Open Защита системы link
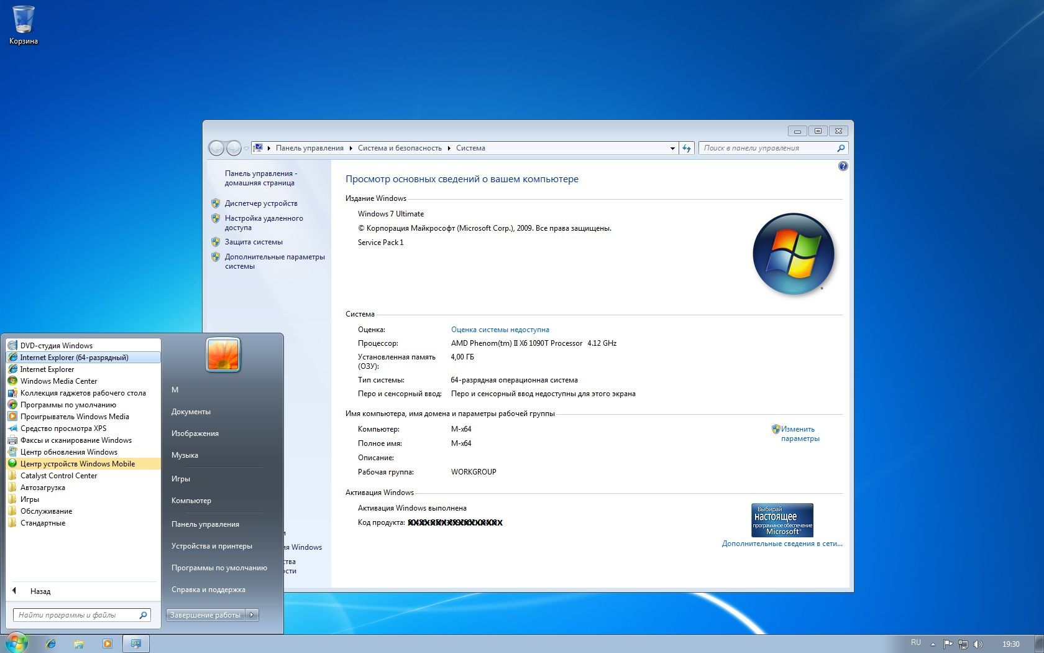Screen dimensions: 1044x653 [x=254, y=242]
